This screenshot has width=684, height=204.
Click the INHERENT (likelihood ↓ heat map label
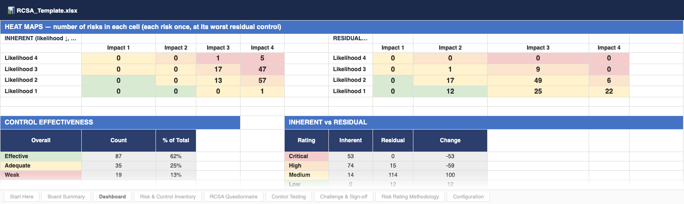(41, 38)
